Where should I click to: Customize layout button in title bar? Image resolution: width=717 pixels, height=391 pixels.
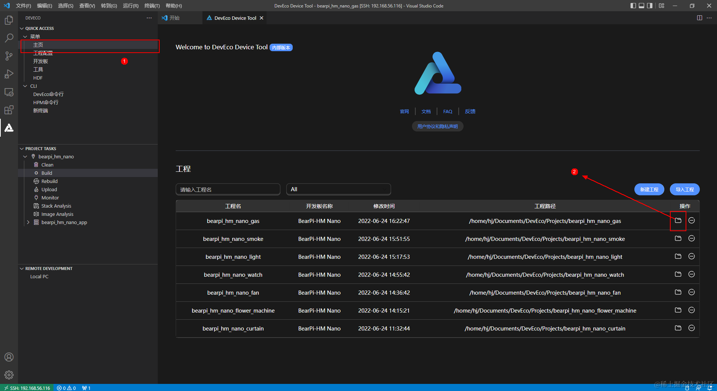pos(662,6)
